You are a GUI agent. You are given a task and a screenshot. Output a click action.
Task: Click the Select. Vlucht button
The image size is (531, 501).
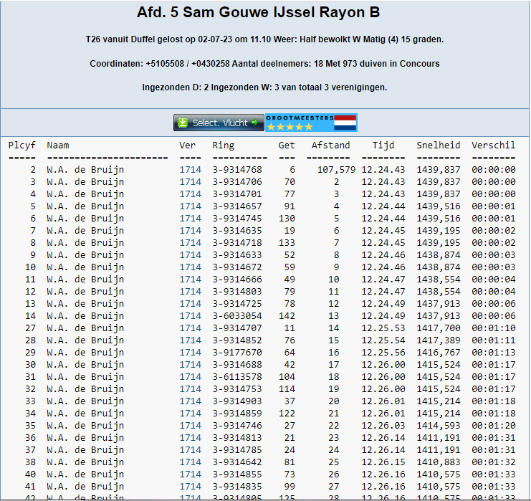[x=219, y=123]
